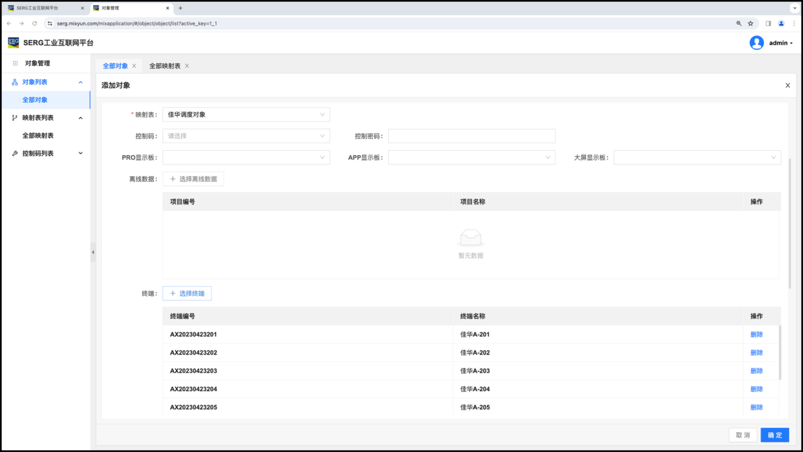Image resolution: width=803 pixels, height=452 pixels.
Task: Open the 映射表 dropdown
Action: point(246,115)
